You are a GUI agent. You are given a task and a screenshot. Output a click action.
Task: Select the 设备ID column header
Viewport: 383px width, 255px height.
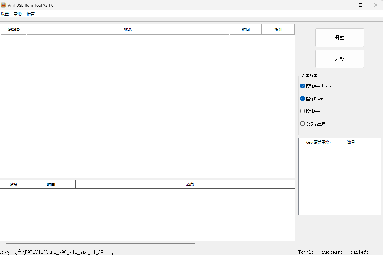point(13,29)
